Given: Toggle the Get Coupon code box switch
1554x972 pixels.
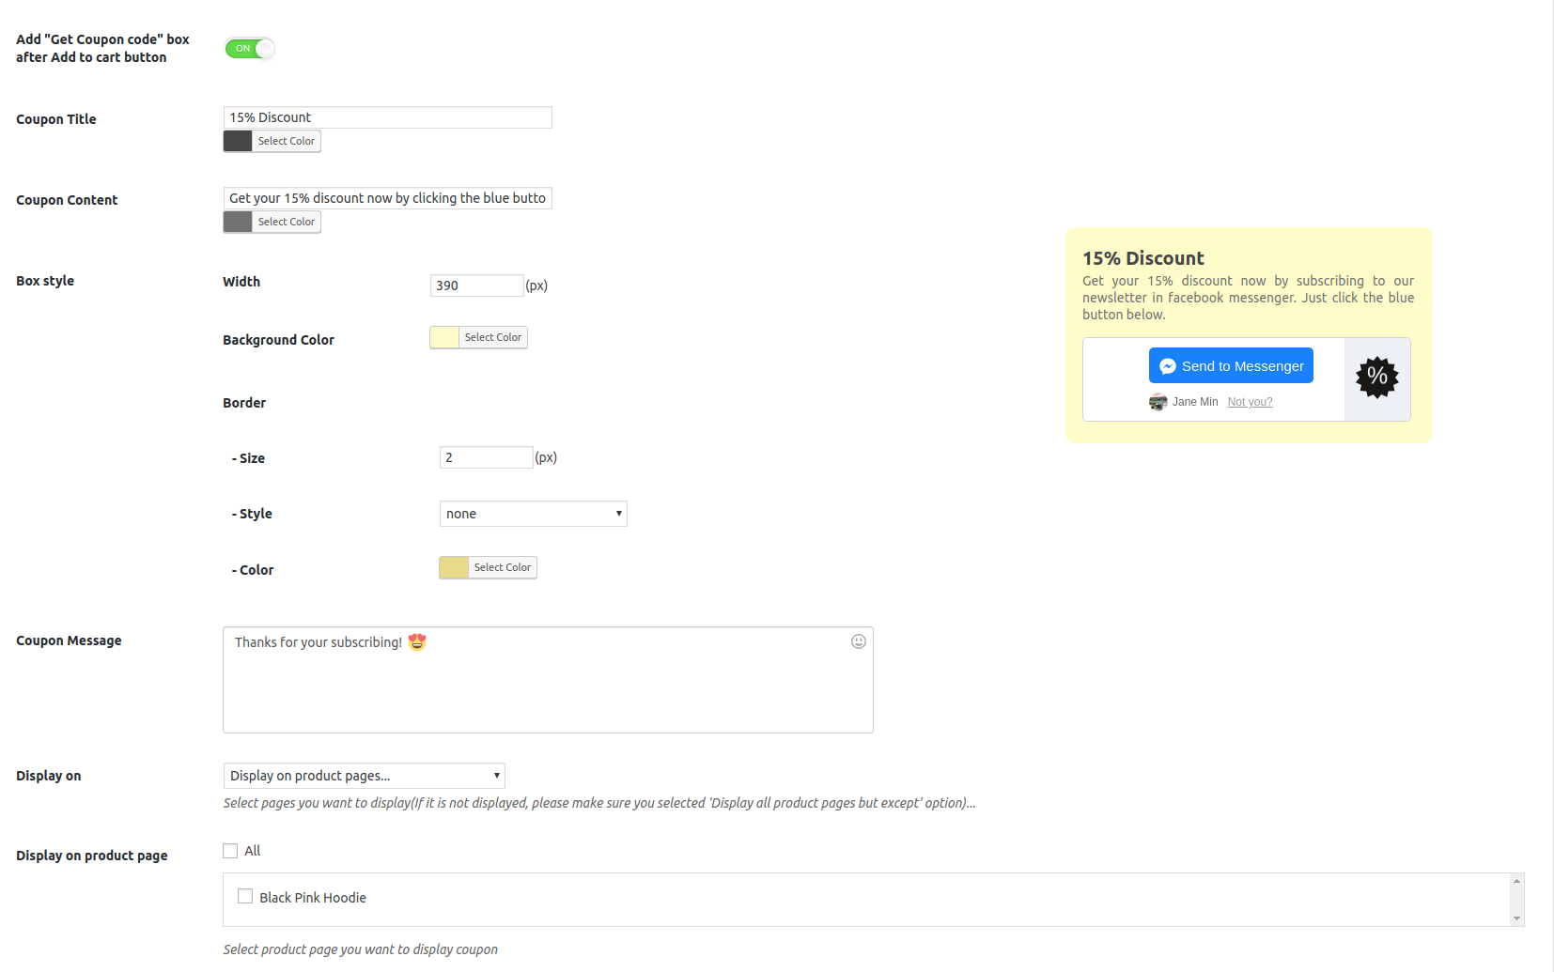Looking at the screenshot, I should [x=249, y=48].
